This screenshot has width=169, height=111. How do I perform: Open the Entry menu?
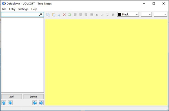[12, 9]
